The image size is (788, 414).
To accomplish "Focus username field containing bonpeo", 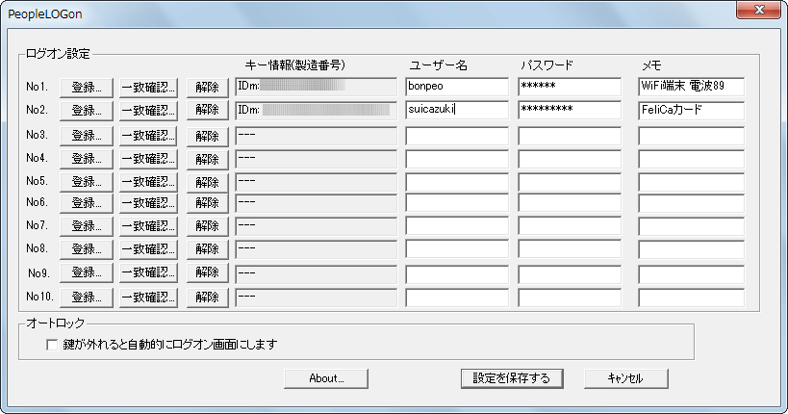I will [x=457, y=87].
